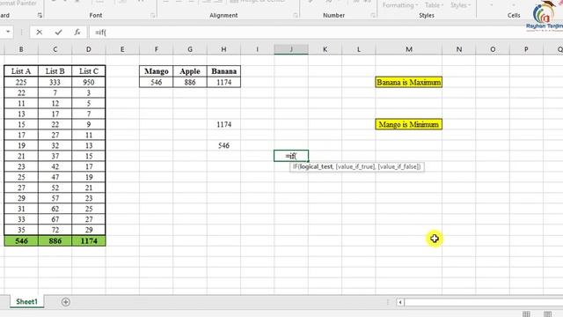Image resolution: width=563 pixels, height=317 pixels.
Task: Click cell with value 886 under Apple
Action: pos(190,82)
